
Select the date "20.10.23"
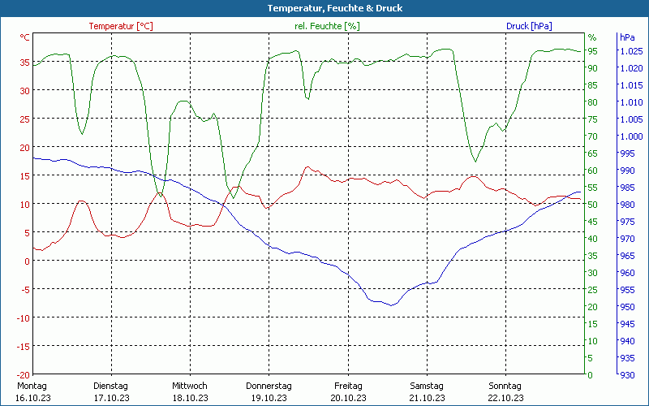[348, 398]
